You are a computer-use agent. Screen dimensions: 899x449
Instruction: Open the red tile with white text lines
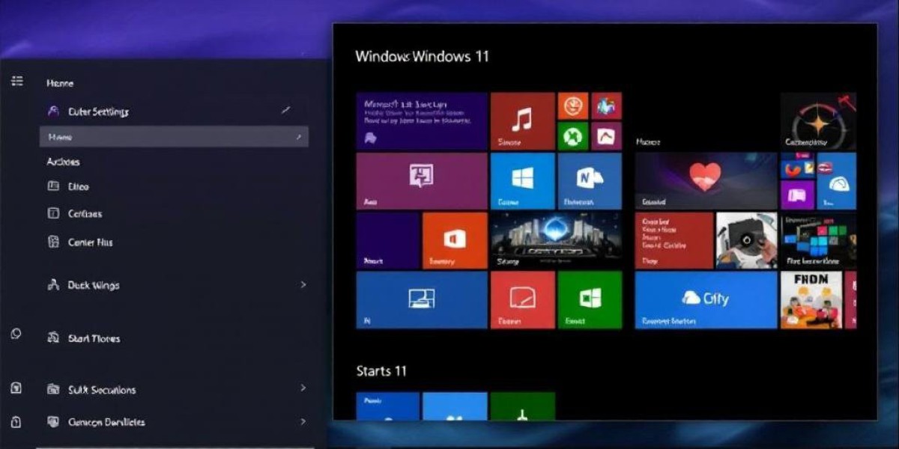tap(674, 240)
